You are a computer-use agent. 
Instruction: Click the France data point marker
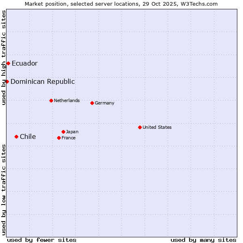point(59,138)
